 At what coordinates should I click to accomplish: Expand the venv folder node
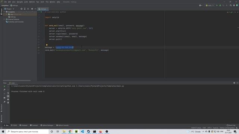[x=7, y=14]
